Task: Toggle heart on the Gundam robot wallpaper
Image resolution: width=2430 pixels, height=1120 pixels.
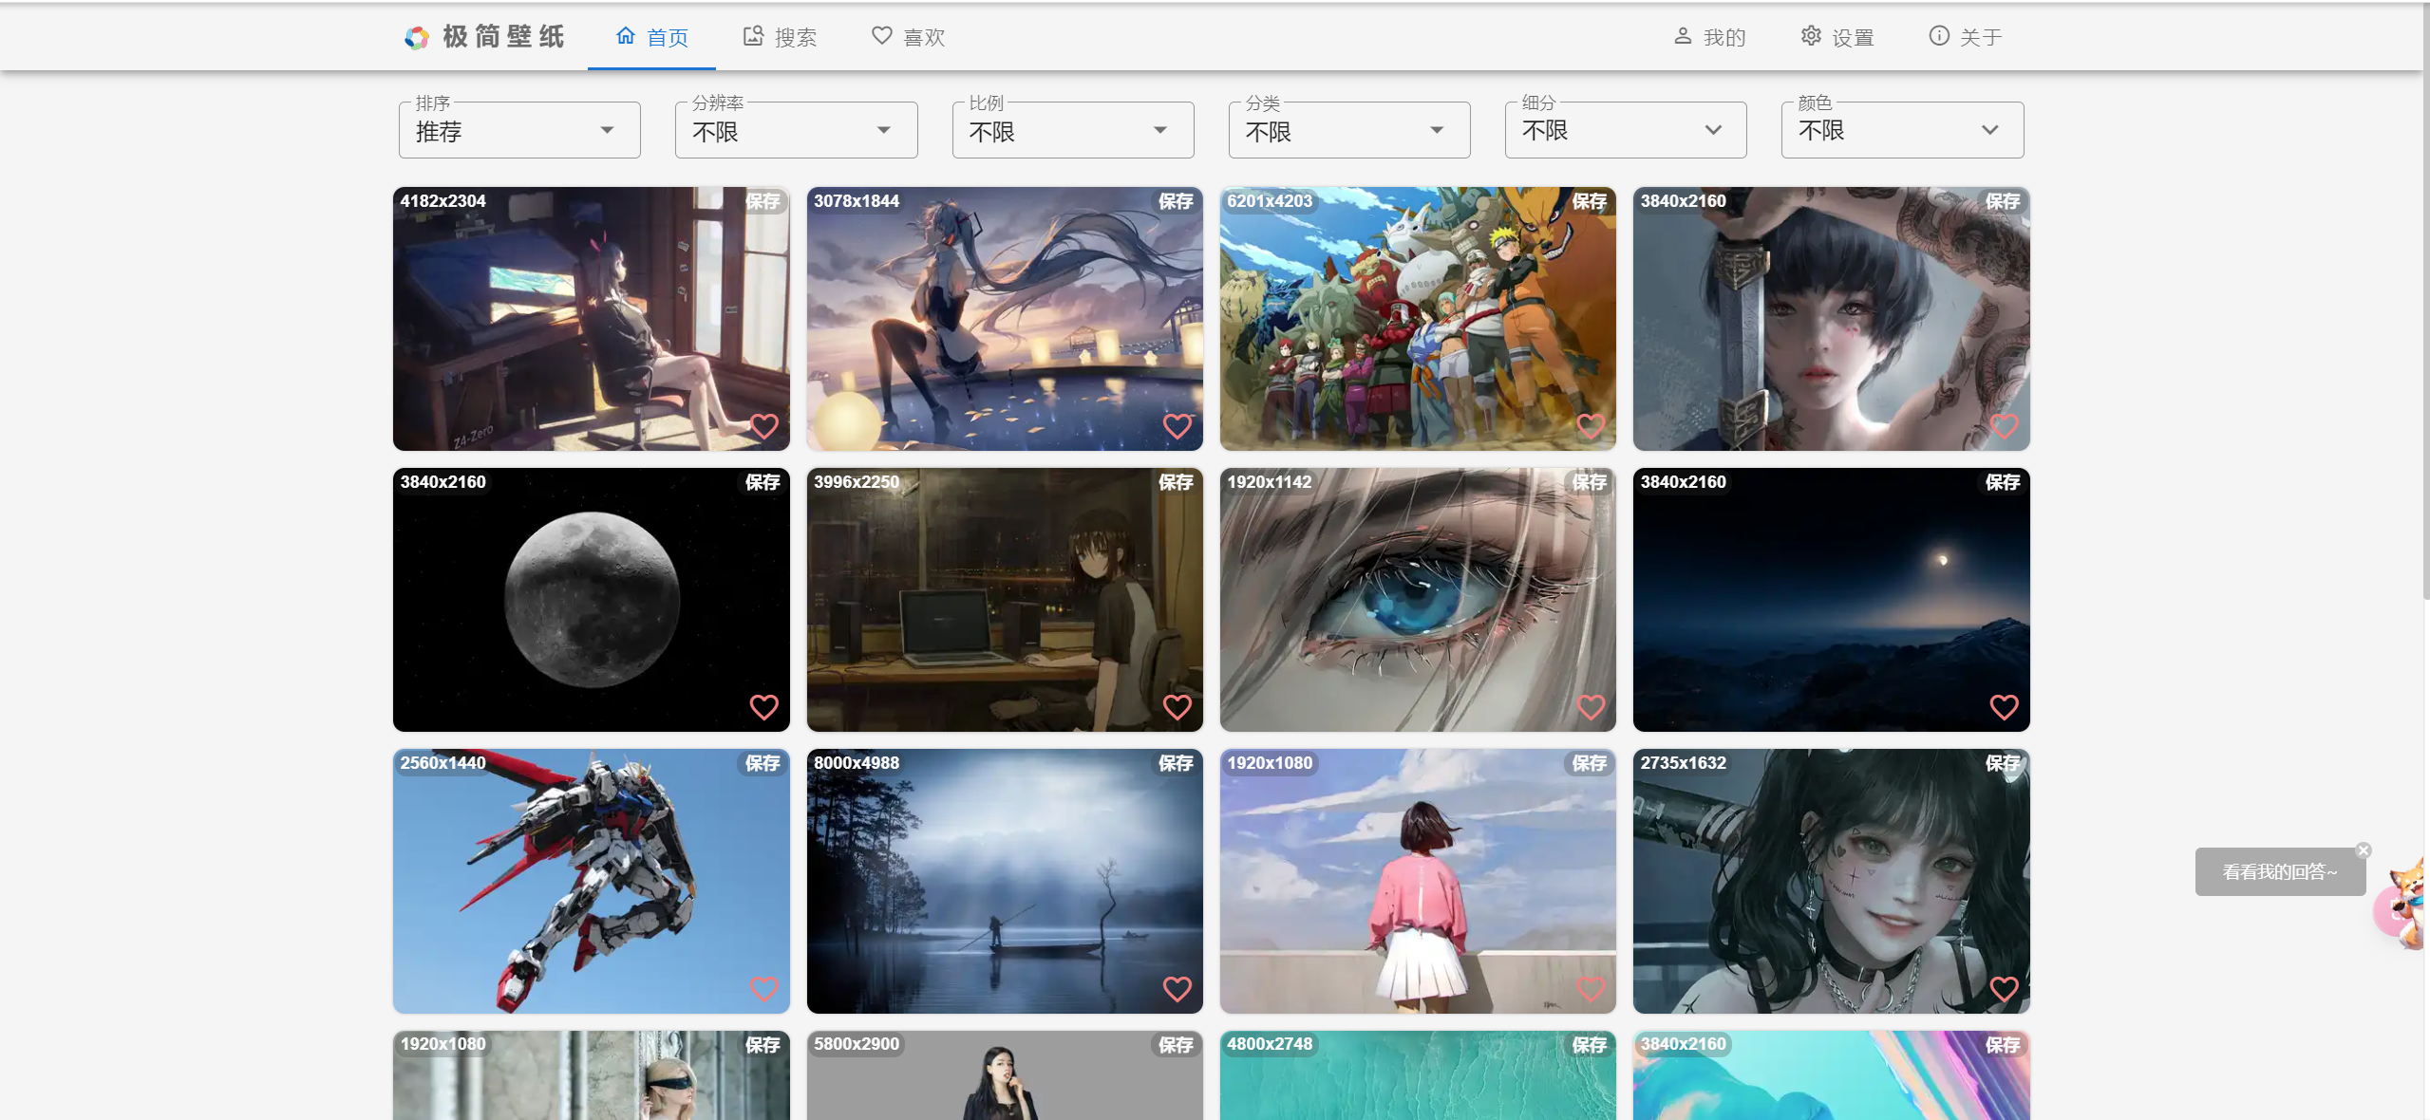Action: point(763,989)
